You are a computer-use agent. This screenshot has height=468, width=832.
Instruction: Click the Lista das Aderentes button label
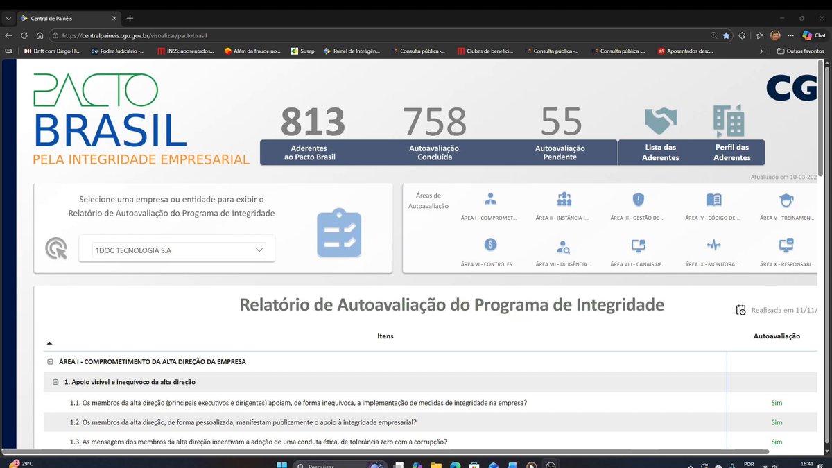click(x=661, y=153)
